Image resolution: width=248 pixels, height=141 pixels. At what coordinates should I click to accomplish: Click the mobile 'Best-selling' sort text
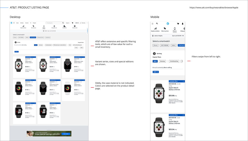tap(168, 67)
